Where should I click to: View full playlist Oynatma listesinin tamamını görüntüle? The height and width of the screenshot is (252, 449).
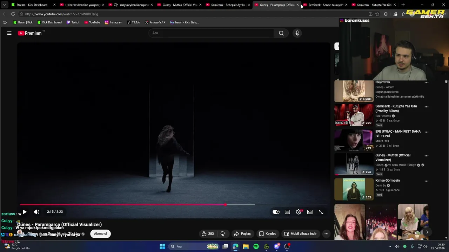pyautogui.click(x=400, y=97)
